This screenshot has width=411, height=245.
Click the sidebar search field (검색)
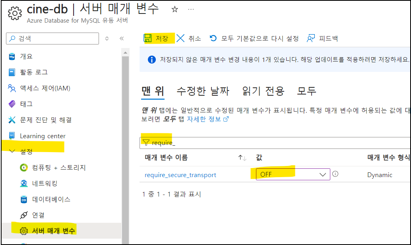point(52,39)
